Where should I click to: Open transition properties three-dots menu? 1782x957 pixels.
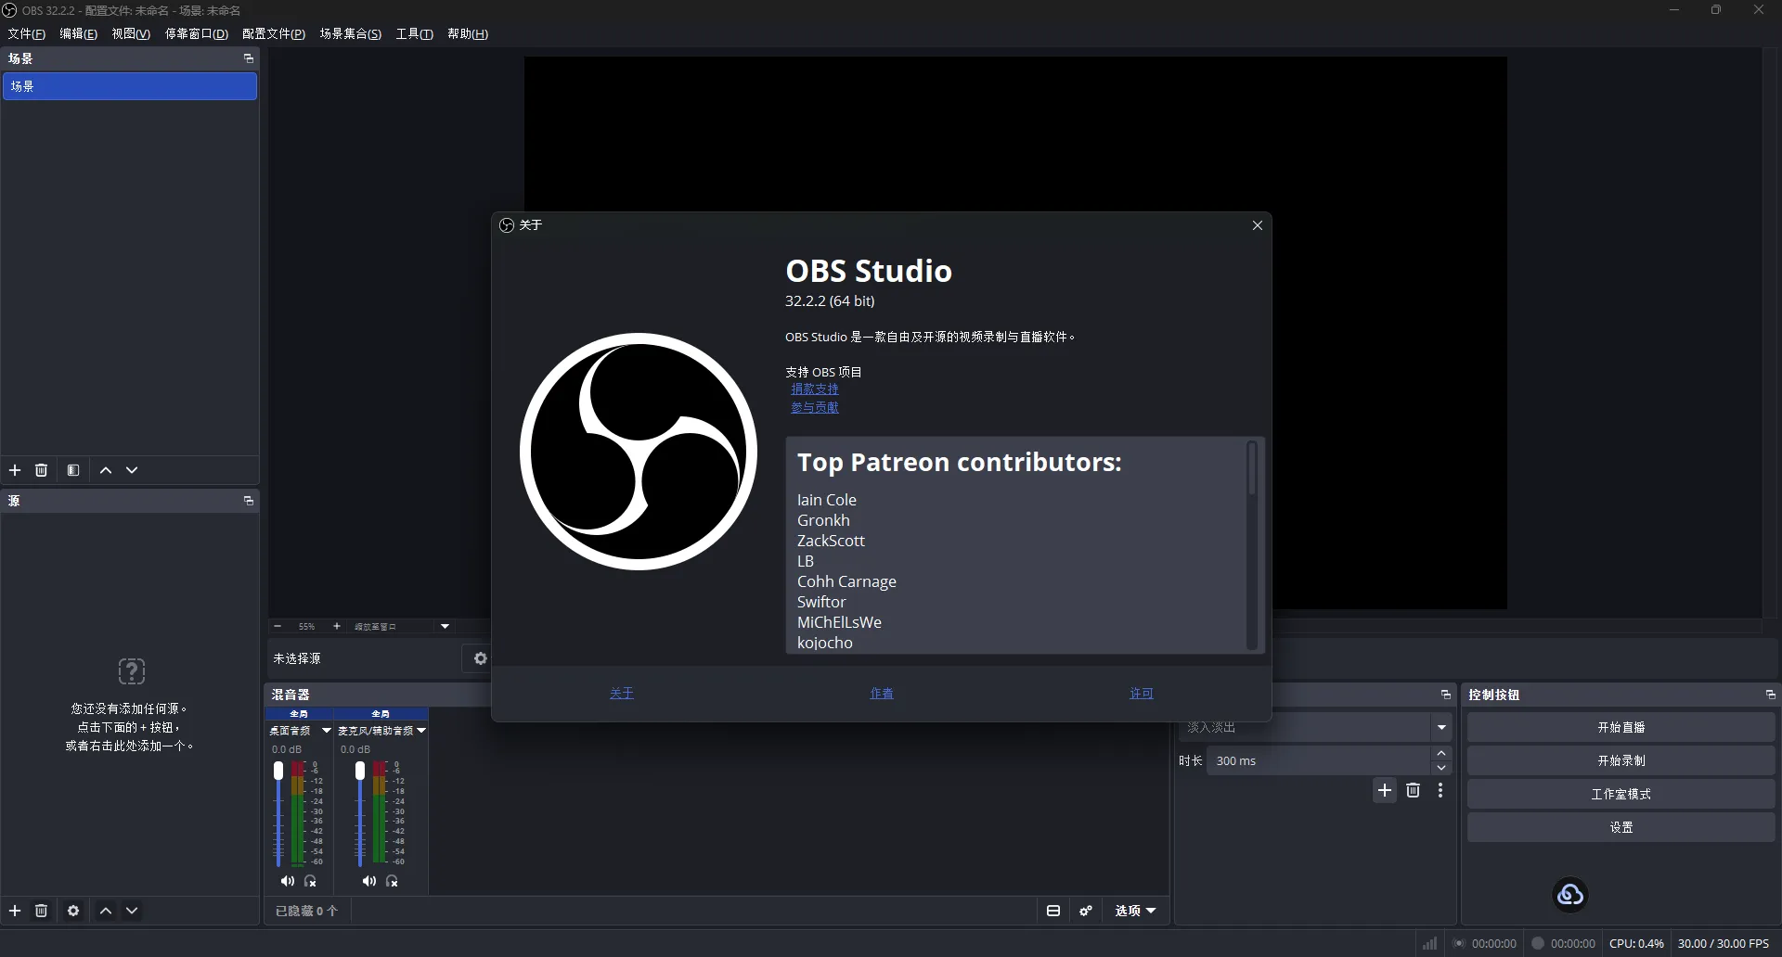[1440, 790]
